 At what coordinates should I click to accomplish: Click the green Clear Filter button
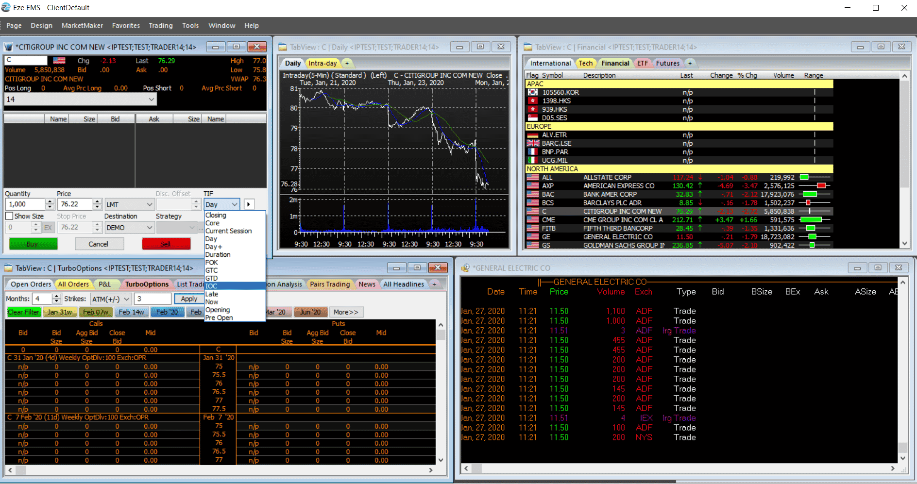(x=24, y=312)
